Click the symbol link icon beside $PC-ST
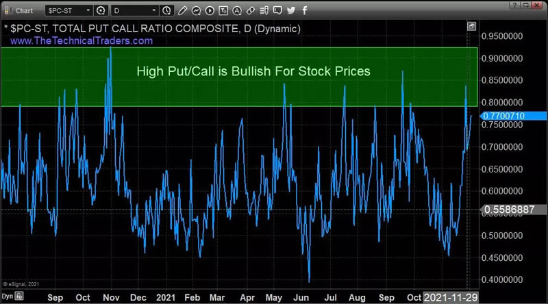 pos(101,10)
